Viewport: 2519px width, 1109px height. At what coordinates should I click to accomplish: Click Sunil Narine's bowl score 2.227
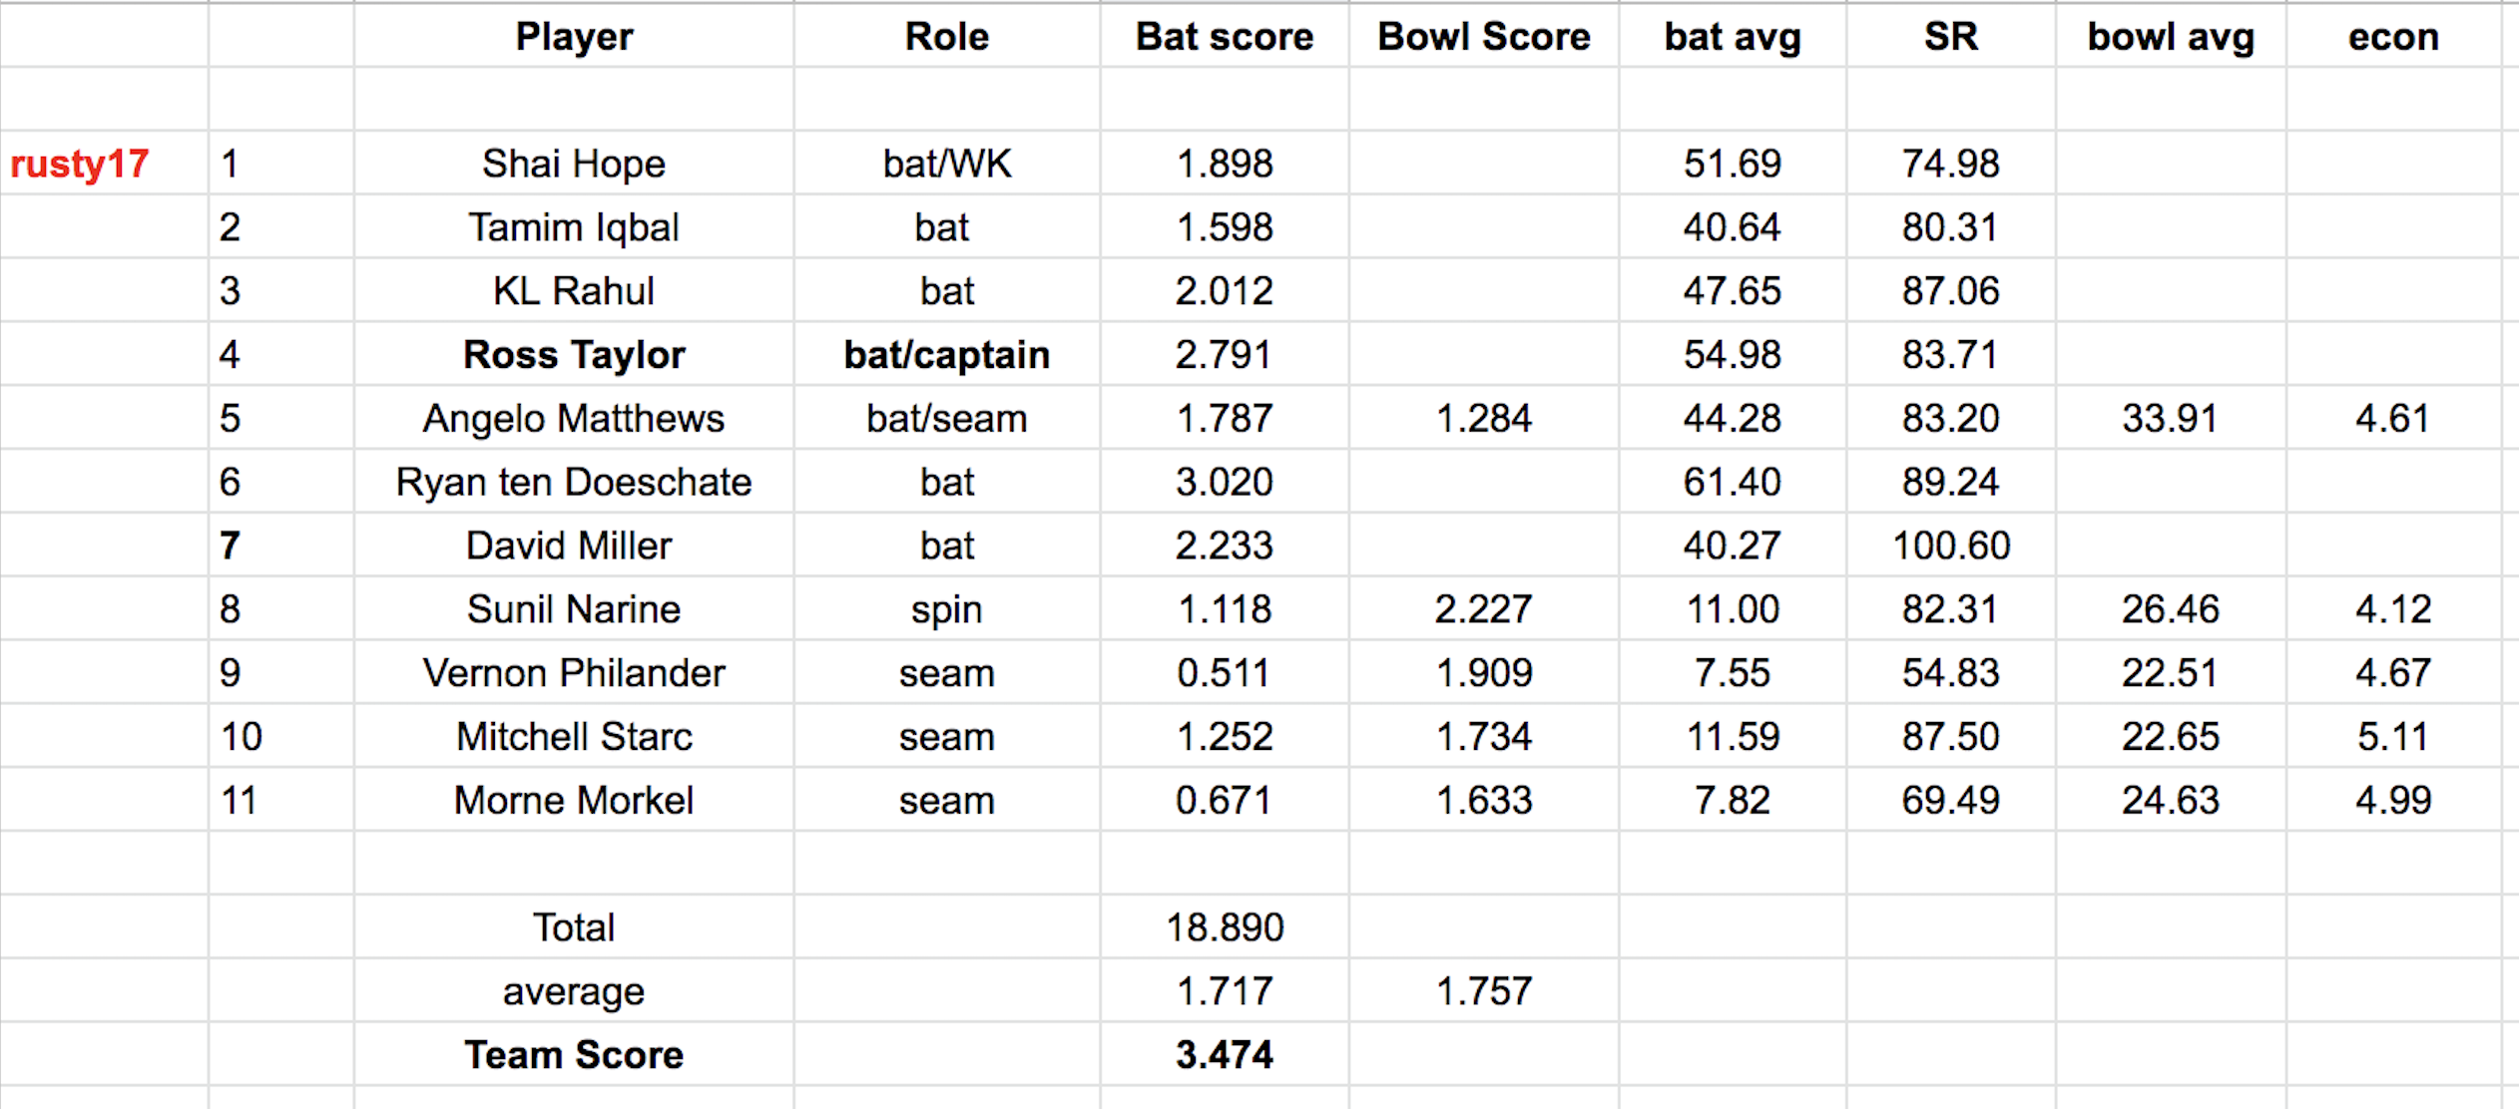(1483, 609)
